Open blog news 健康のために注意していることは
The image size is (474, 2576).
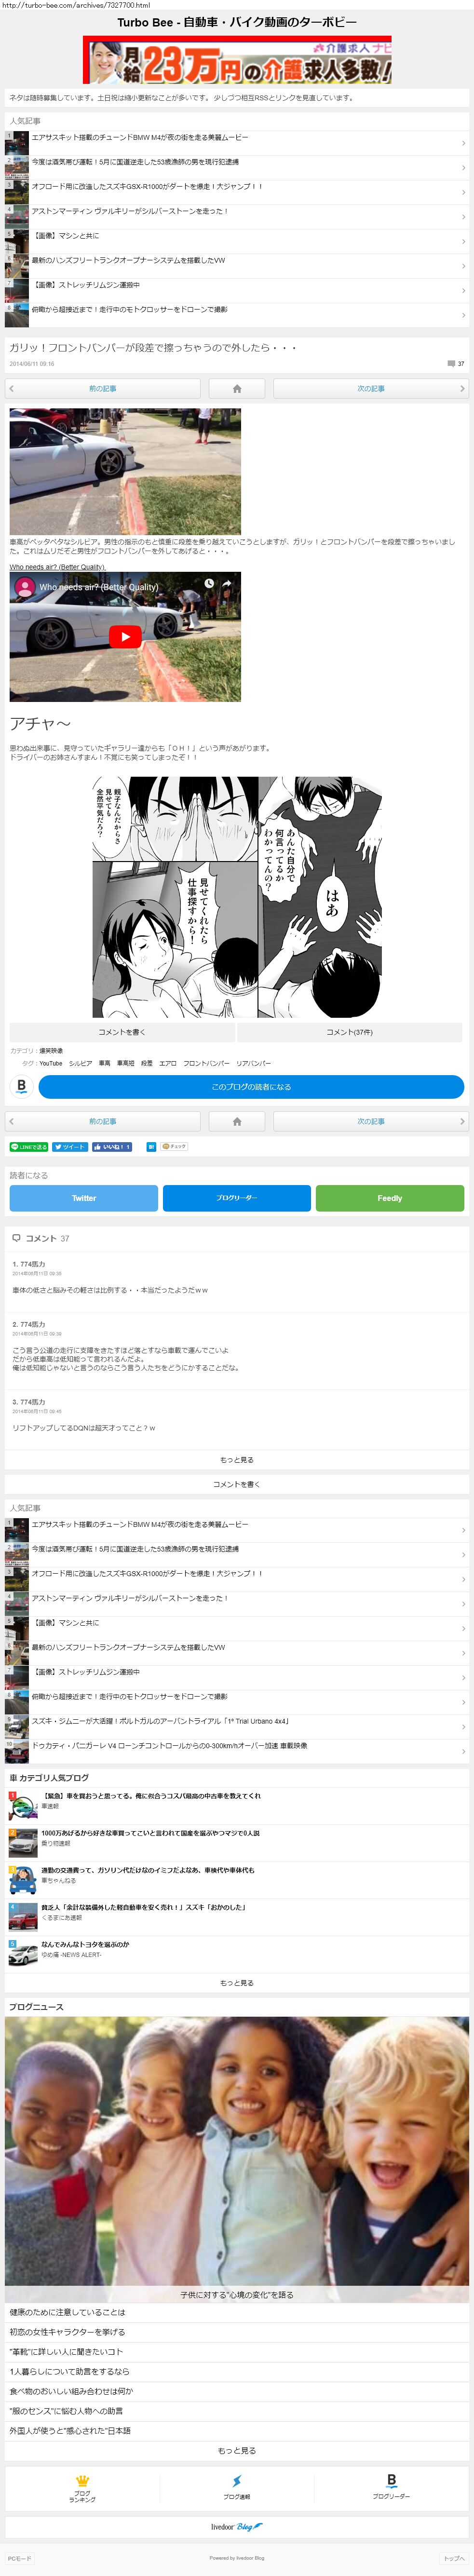(237, 2312)
